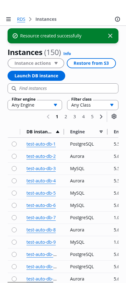Click Restore from S3 button

point(91,63)
